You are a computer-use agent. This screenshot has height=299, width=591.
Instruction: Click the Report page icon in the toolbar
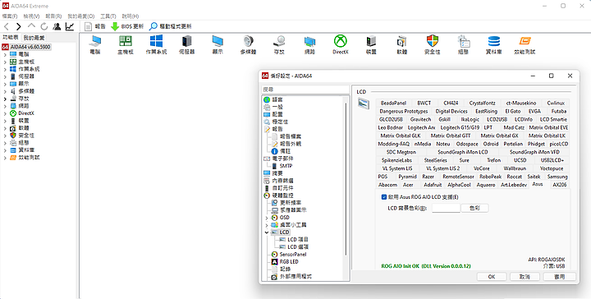(88, 26)
